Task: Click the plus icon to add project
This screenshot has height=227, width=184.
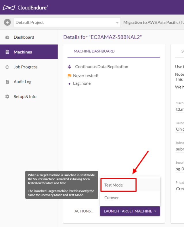Action: pos(7,22)
